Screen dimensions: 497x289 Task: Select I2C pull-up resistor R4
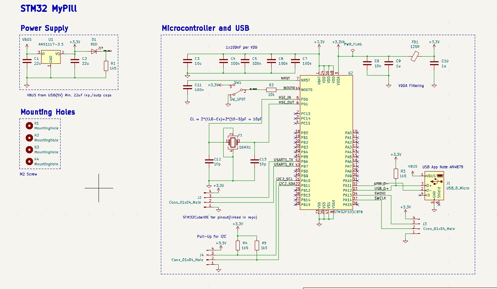tap(238, 245)
